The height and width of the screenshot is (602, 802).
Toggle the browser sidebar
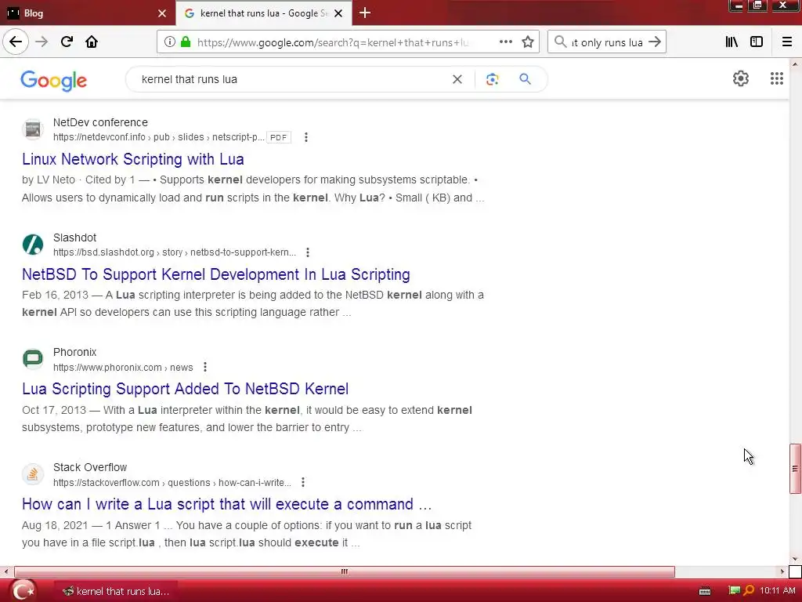(757, 42)
